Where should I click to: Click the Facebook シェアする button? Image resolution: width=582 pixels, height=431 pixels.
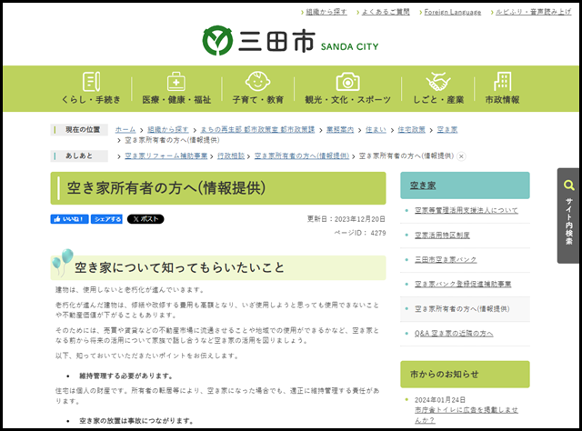pyautogui.click(x=107, y=219)
